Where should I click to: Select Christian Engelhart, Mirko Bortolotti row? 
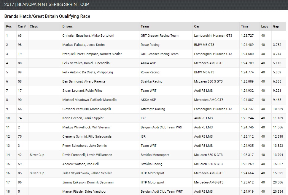tap(145, 36)
